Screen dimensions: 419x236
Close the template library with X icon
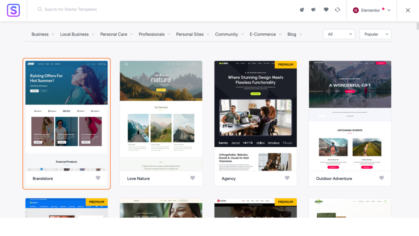pyautogui.click(x=408, y=10)
